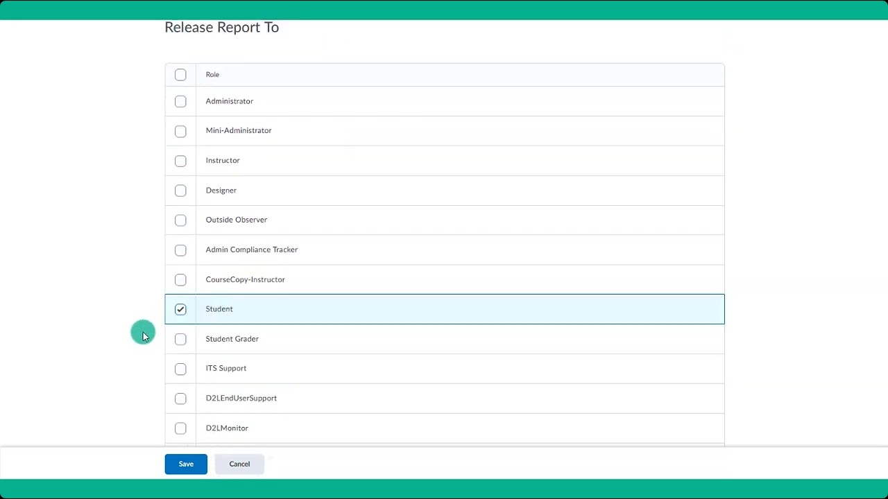Viewport: 888px width, 499px height.
Task: Click the Instructor role label
Action: 223,160
